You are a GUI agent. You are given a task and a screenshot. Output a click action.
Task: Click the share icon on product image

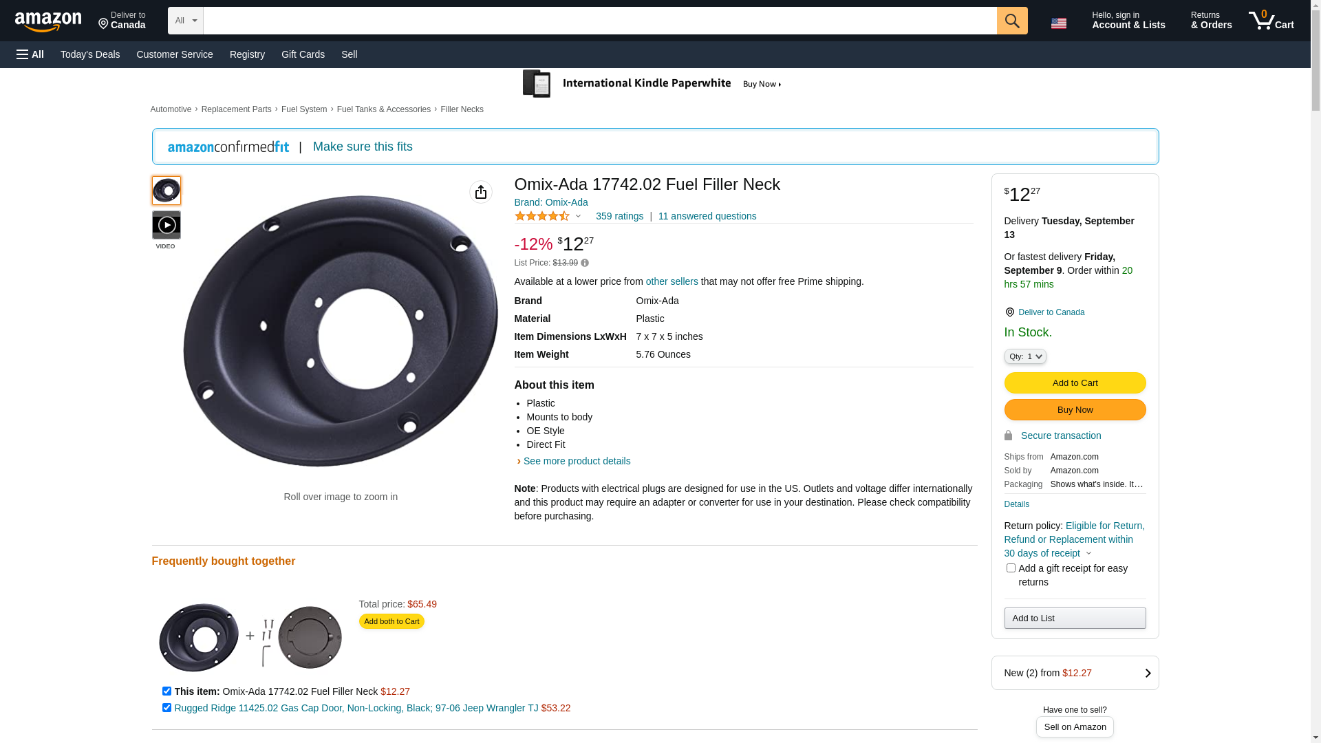[x=480, y=192]
